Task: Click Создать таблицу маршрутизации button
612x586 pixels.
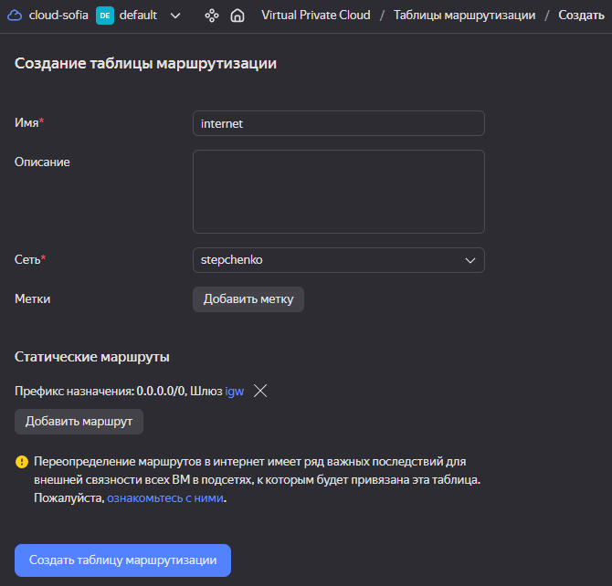Action: 122,560
